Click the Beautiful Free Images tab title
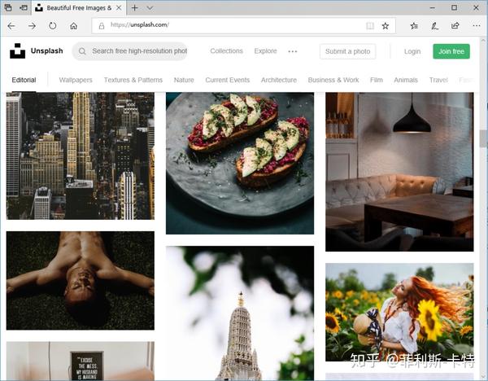The image size is (488, 381). [79, 8]
